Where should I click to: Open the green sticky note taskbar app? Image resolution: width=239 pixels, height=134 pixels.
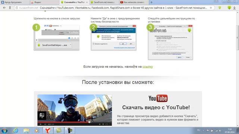point(59,131)
